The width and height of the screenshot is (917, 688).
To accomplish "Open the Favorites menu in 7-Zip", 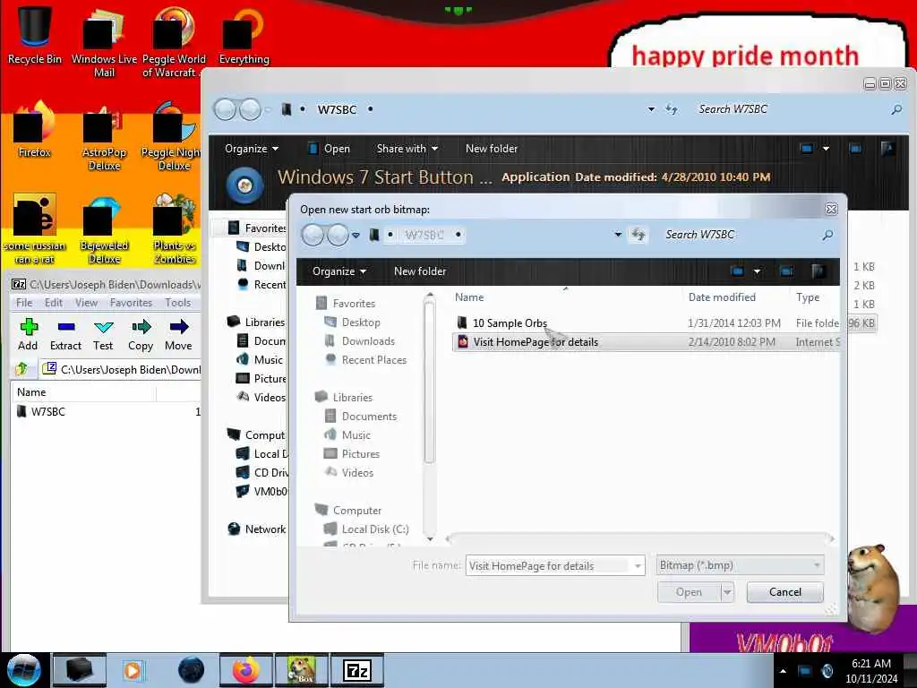I will [131, 303].
